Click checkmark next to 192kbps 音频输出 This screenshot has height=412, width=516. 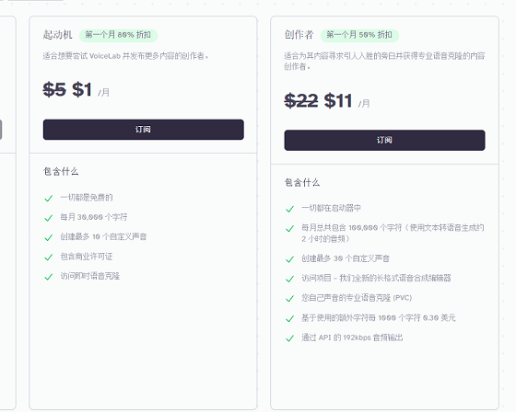[289, 338]
